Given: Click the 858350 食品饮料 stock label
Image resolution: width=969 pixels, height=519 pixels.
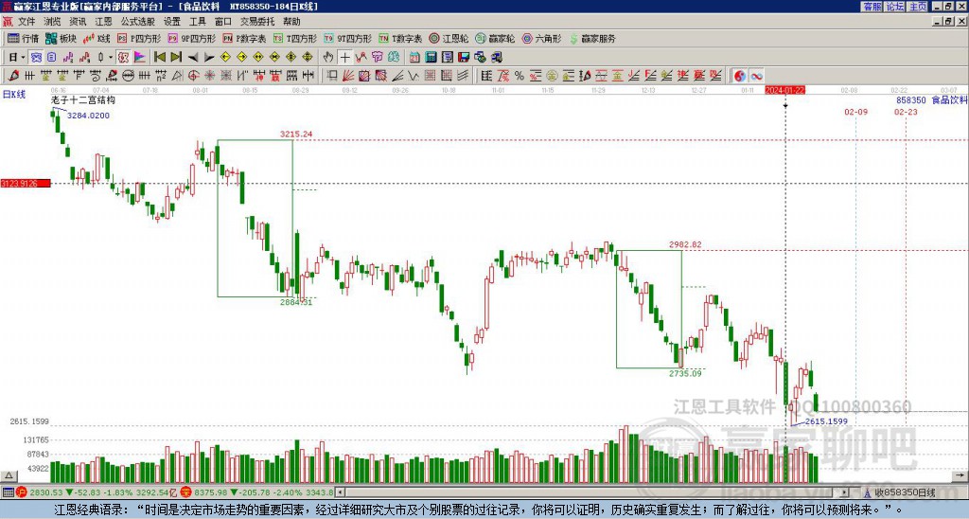Looking at the screenshot, I should pyautogui.click(x=931, y=99).
